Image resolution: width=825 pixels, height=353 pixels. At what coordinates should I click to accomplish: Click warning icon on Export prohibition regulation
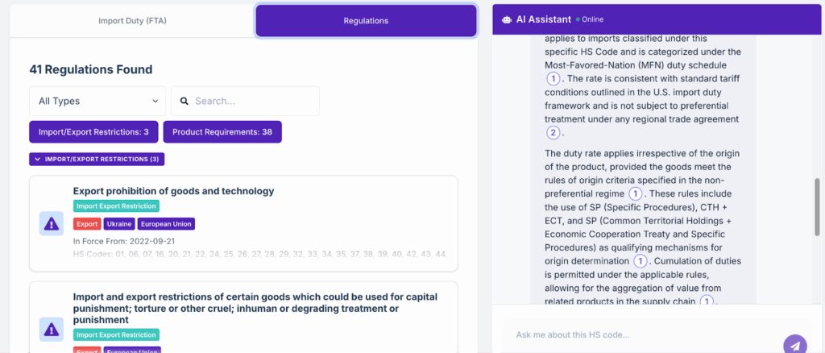click(52, 223)
